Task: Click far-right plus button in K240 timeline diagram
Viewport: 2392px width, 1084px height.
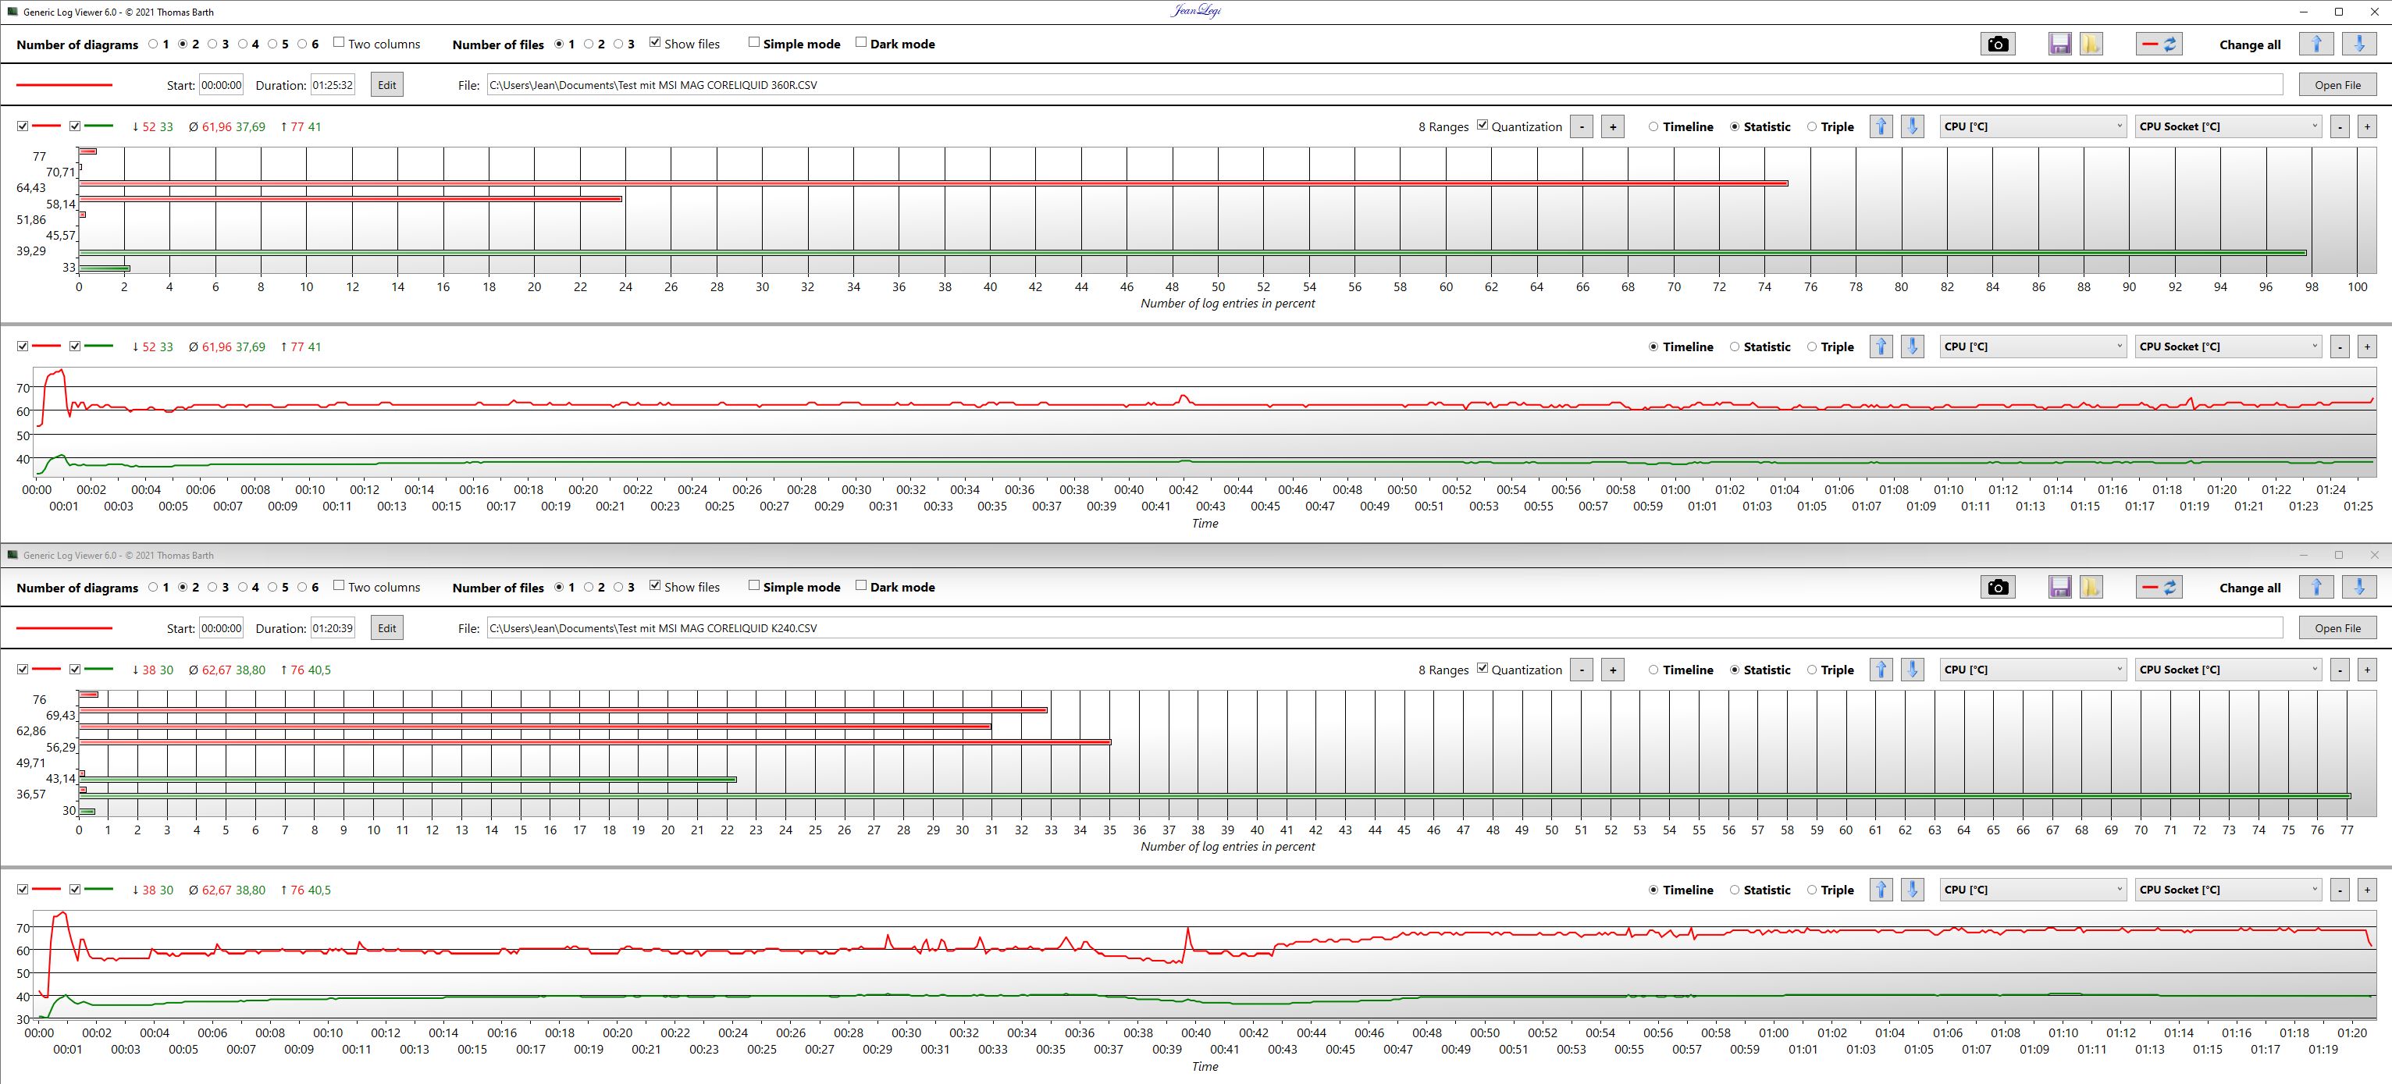Action: [x=2367, y=889]
